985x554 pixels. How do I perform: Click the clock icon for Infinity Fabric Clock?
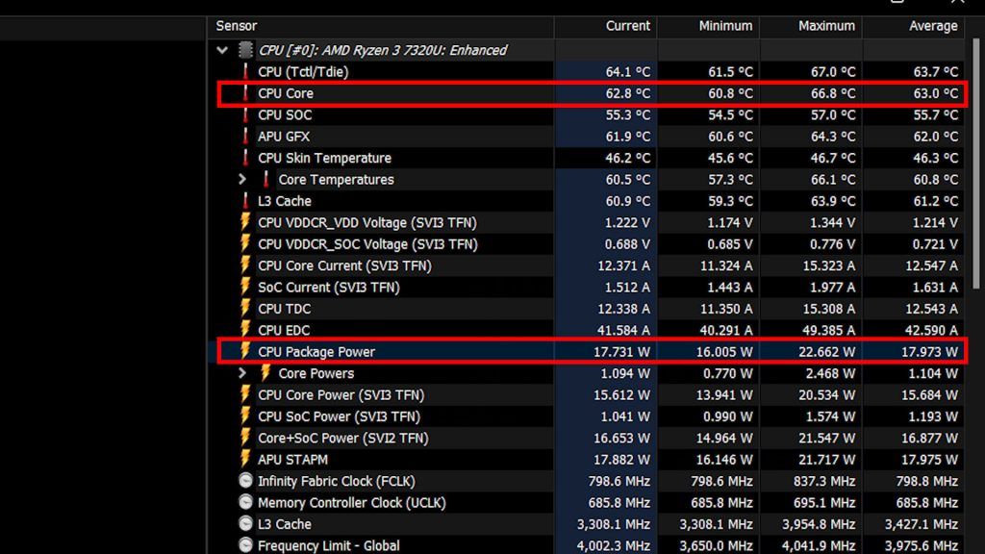(245, 481)
